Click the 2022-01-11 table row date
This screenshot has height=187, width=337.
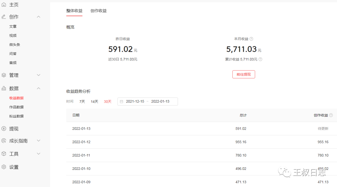(x=81, y=155)
